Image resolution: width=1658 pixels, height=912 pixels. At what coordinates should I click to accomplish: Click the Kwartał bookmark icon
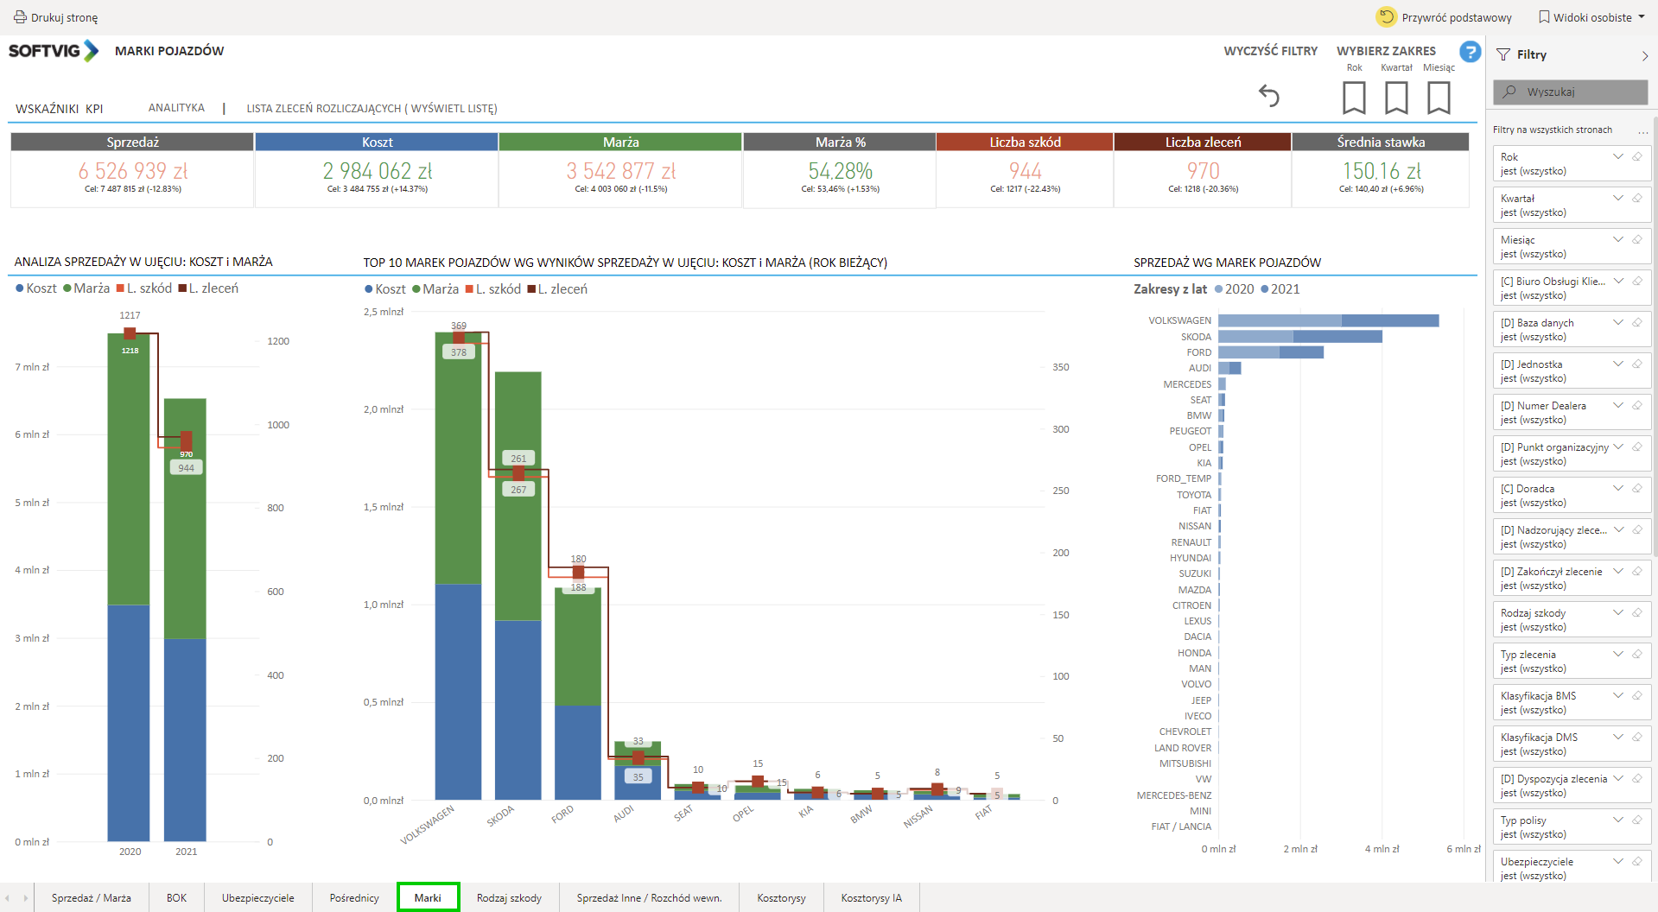coord(1396,98)
